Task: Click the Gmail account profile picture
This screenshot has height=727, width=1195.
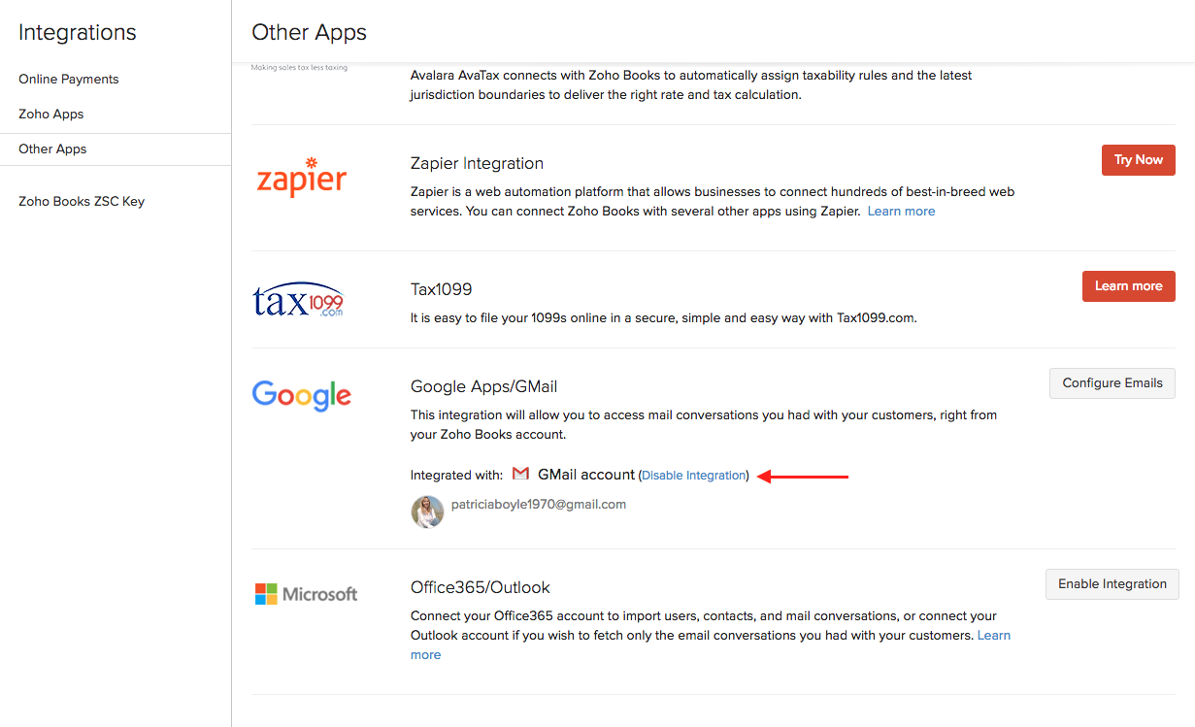Action: pyautogui.click(x=427, y=512)
